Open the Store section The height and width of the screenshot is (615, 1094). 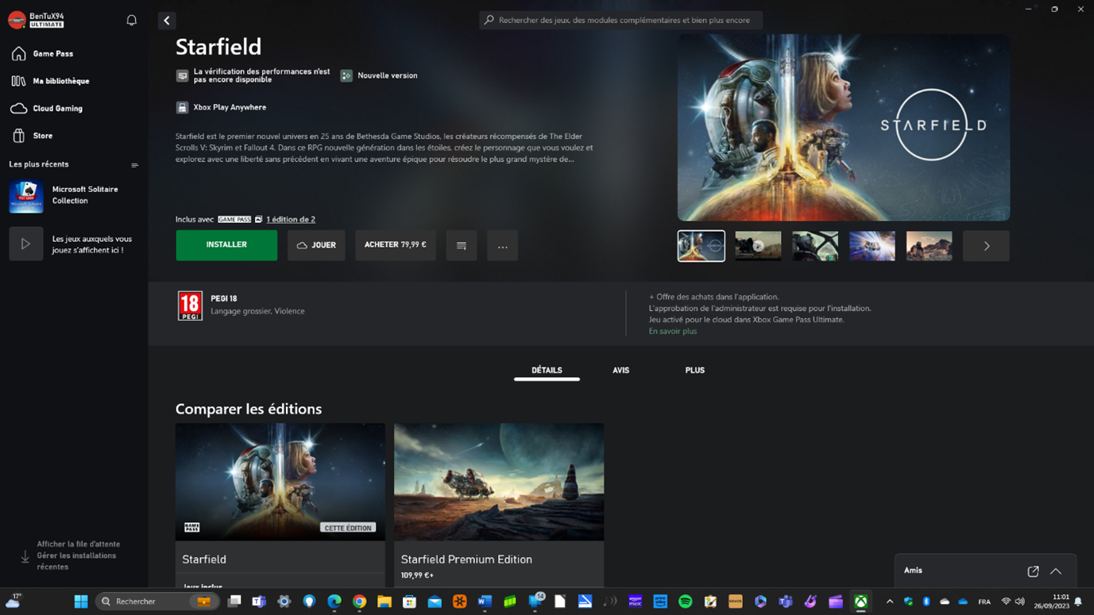coord(42,136)
